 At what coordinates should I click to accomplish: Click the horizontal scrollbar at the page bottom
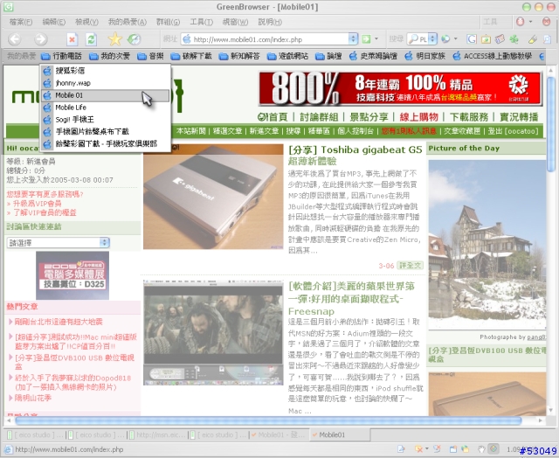pos(268,421)
